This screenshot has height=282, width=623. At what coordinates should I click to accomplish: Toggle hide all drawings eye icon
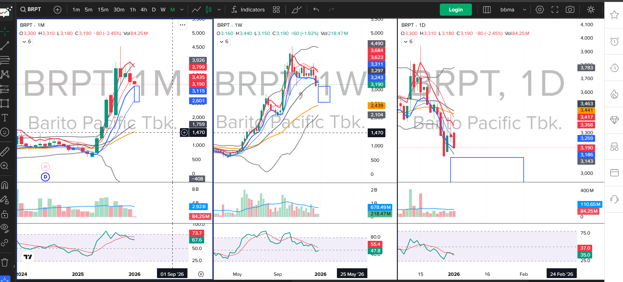pos(5,227)
